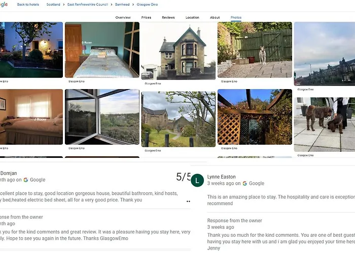Click the Google logo in the top-left corner
This screenshot has height=253, width=355.
(4, 5)
